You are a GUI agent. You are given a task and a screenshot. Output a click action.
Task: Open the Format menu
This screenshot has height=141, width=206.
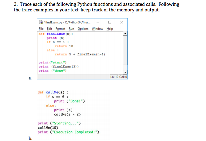(x=60, y=29)
